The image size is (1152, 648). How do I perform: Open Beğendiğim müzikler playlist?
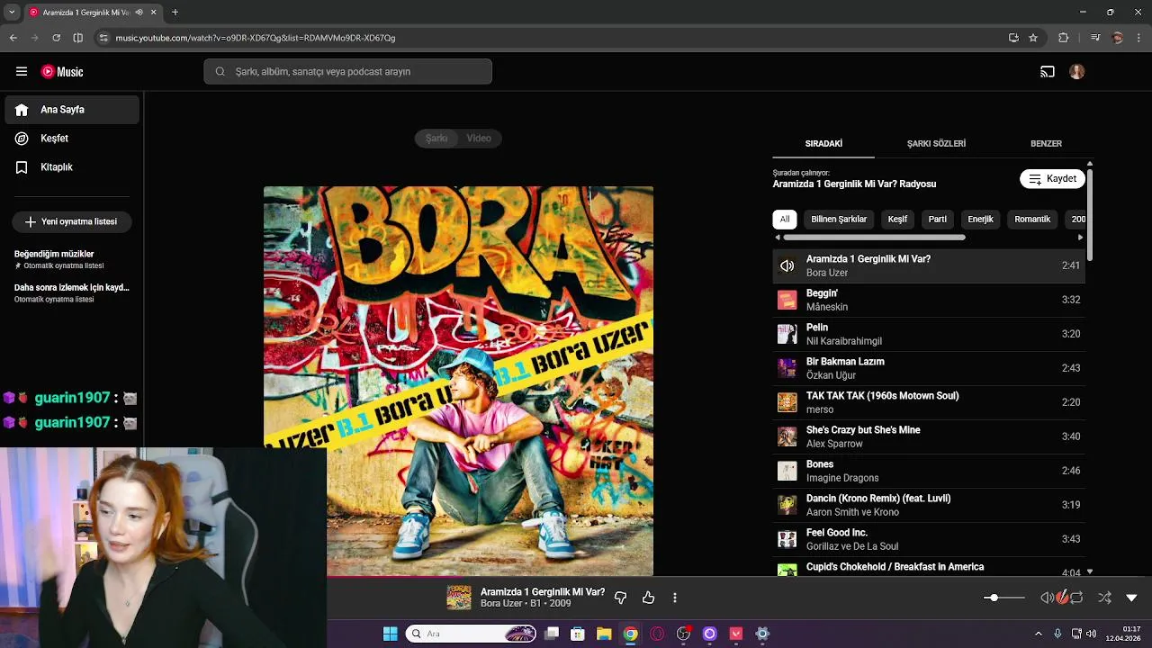click(x=72, y=259)
